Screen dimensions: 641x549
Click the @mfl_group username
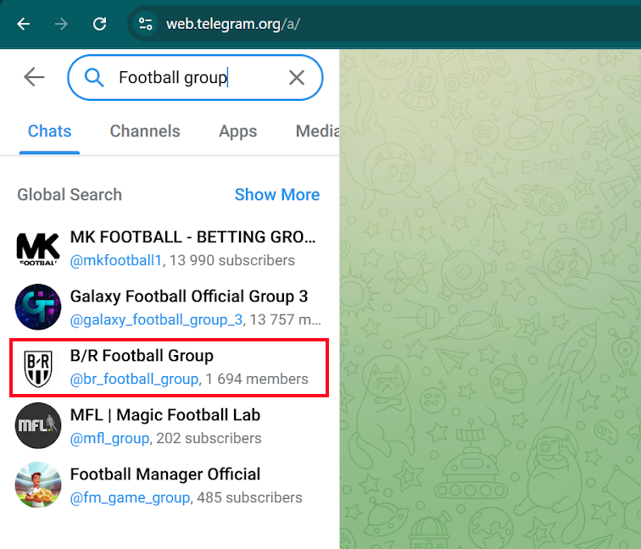click(x=109, y=438)
